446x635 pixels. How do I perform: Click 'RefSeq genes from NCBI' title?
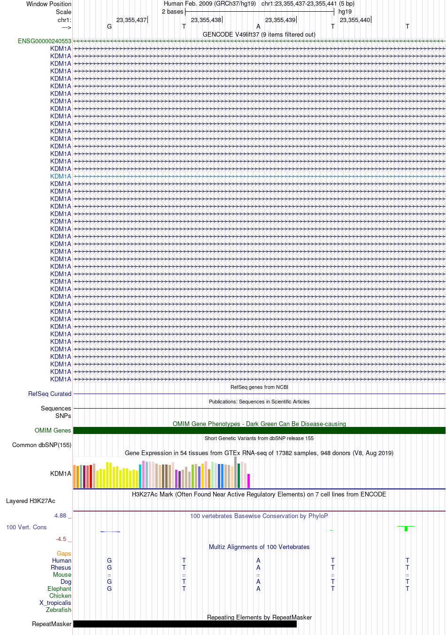pos(259,387)
